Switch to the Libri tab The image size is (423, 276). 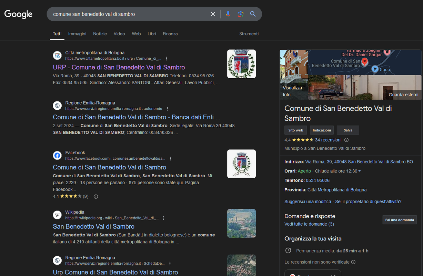pyautogui.click(x=152, y=34)
